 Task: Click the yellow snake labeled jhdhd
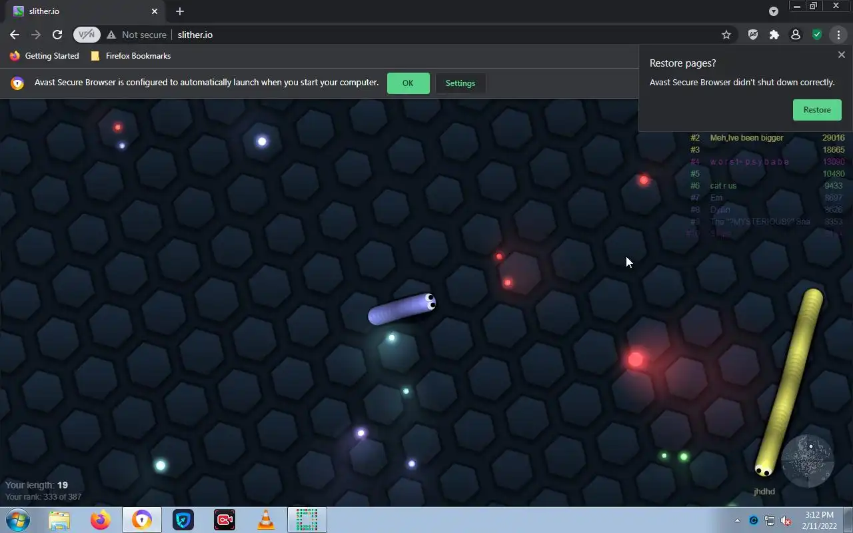click(x=790, y=382)
